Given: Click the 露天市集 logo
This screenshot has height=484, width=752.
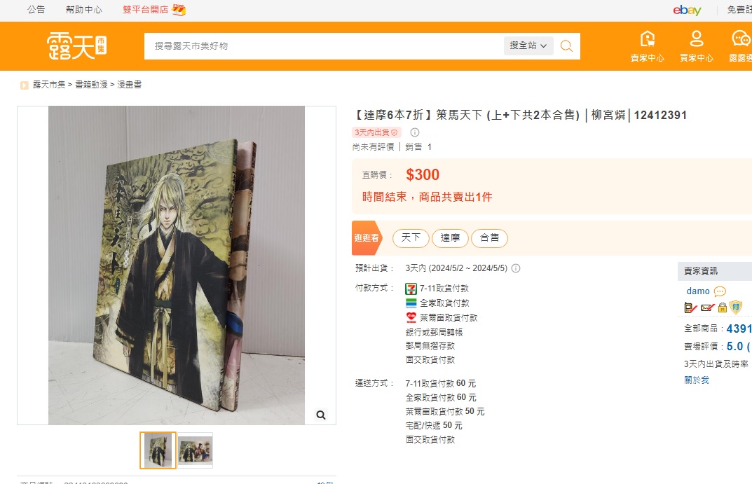Looking at the screenshot, I should (76, 46).
